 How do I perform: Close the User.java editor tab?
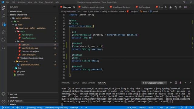pyautogui.click(x=74, y=7)
